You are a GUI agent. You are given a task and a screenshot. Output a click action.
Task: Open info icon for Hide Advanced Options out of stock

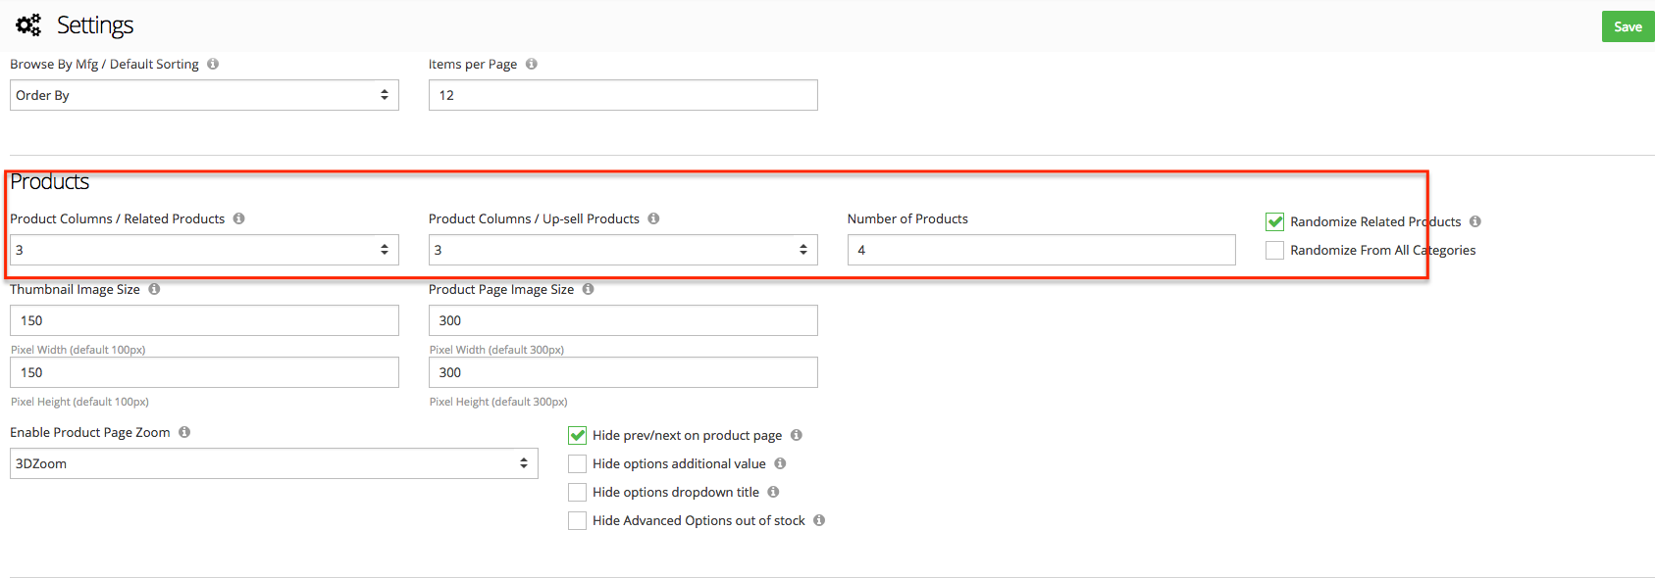pos(819,520)
